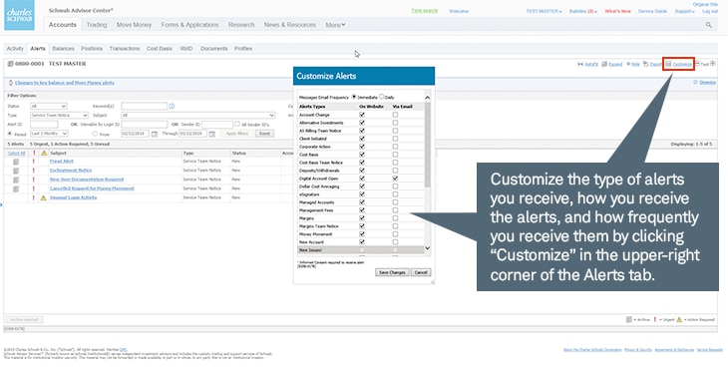Open the Fraud Alert link
Image resolution: width=728 pixels, height=373 pixels.
coord(62,162)
